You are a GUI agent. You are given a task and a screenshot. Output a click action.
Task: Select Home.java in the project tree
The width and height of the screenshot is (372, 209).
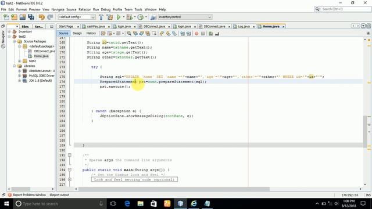click(x=41, y=56)
